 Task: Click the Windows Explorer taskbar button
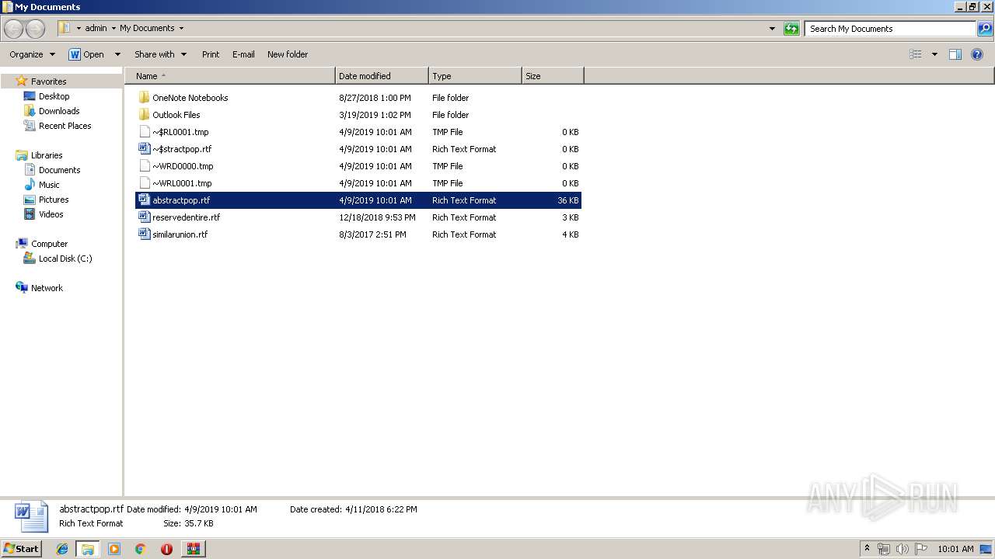click(88, 549)
